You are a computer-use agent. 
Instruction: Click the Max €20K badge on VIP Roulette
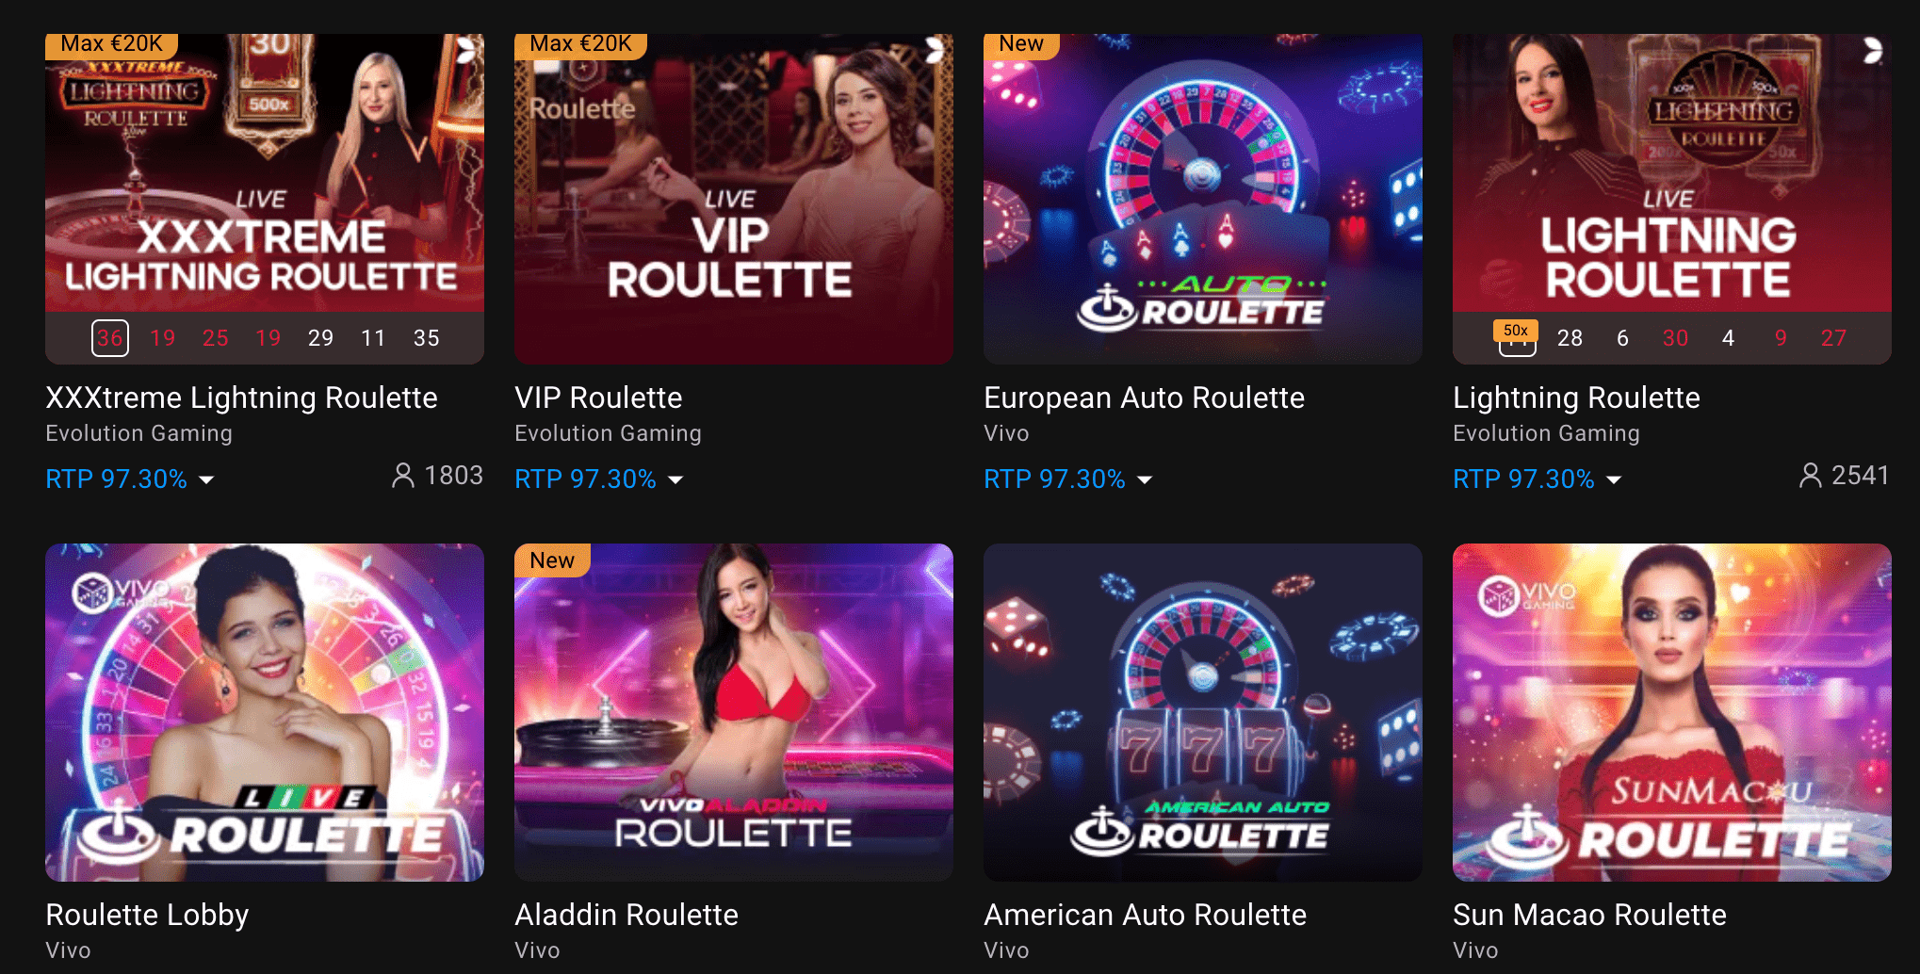pos(580,44)
